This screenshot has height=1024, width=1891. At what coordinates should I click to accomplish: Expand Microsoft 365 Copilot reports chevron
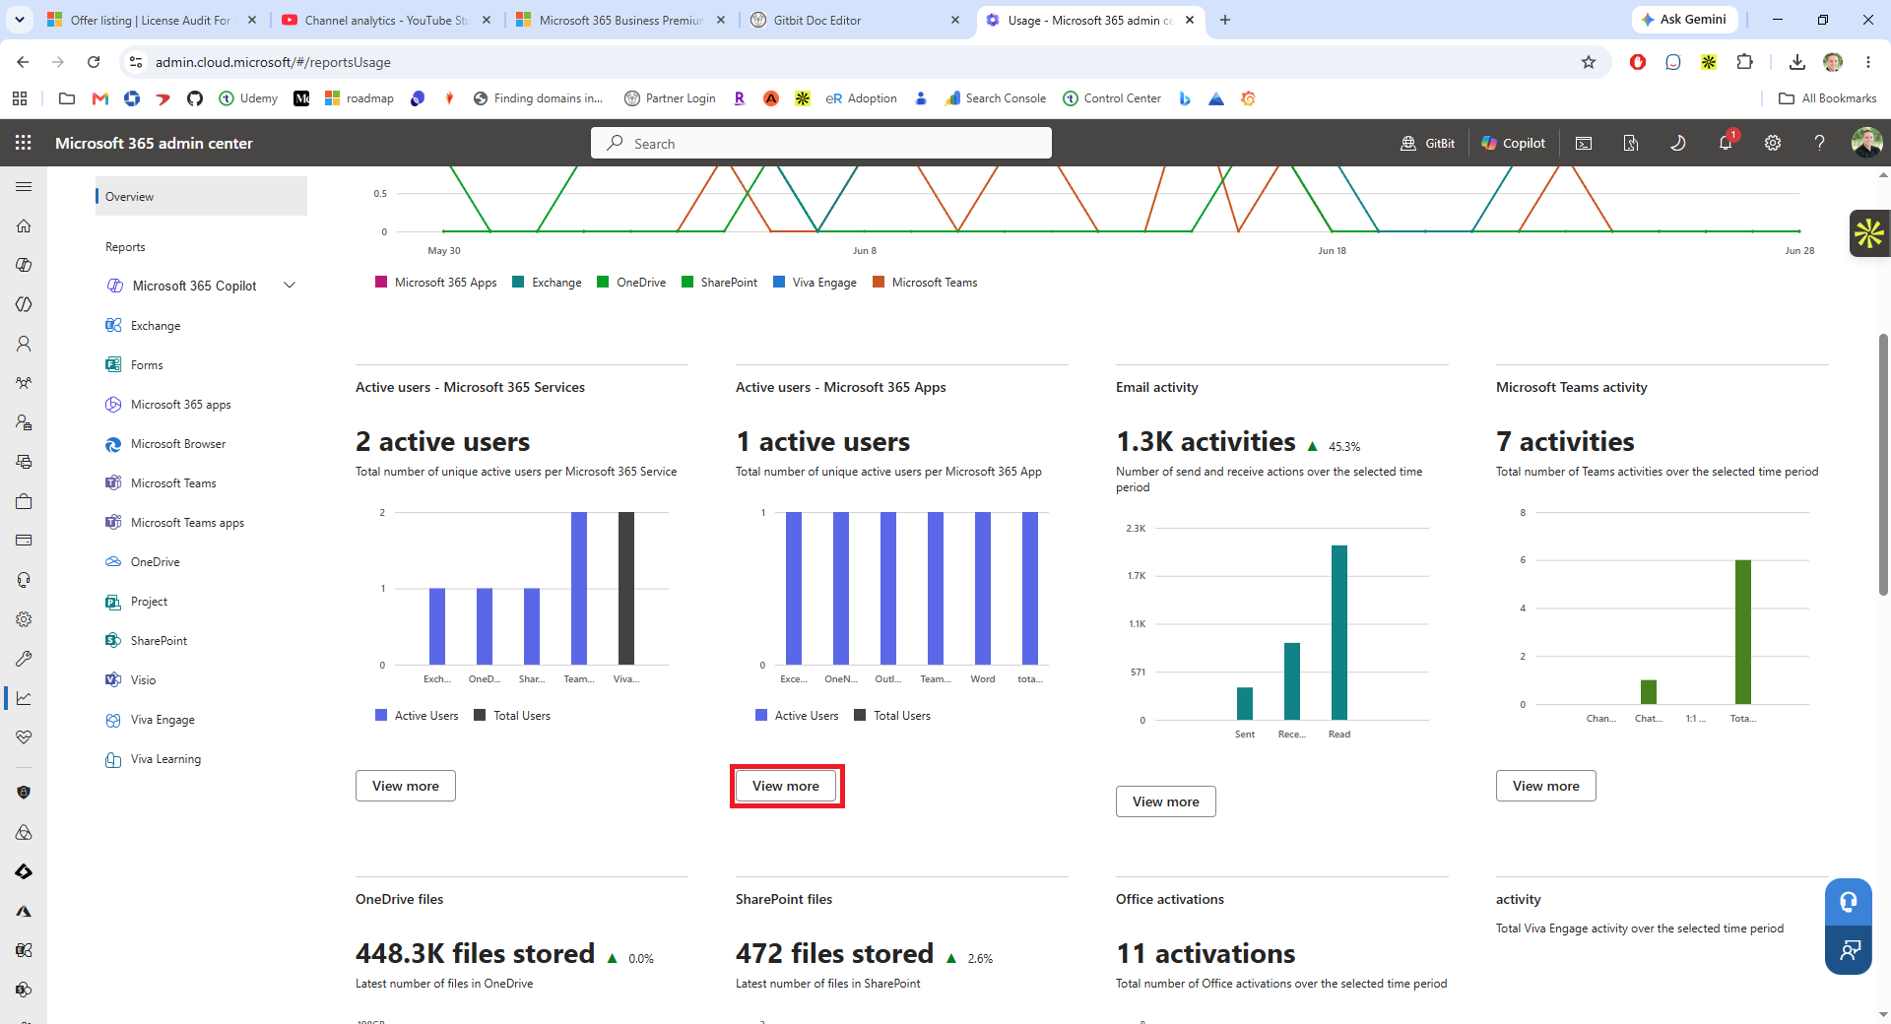tap(290, 286)
